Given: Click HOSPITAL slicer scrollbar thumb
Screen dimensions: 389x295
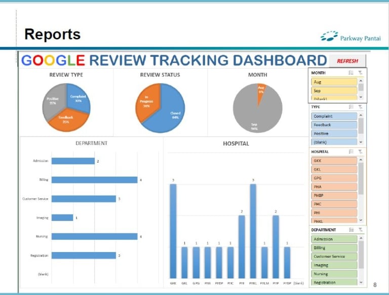Looking at the screenshot, I should (x=361, y=179).
